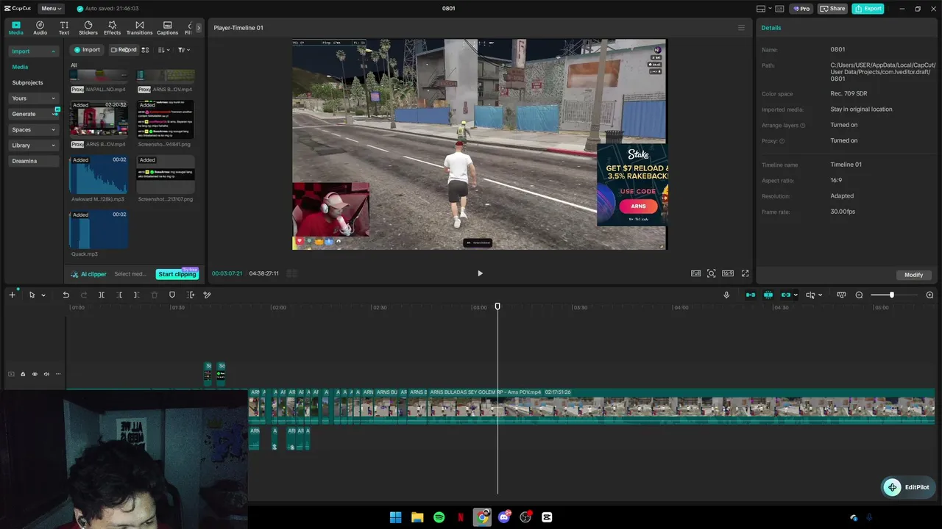Click the Modify button in Details
Viewport: 942px width, 529px height.
coord(914,275)
